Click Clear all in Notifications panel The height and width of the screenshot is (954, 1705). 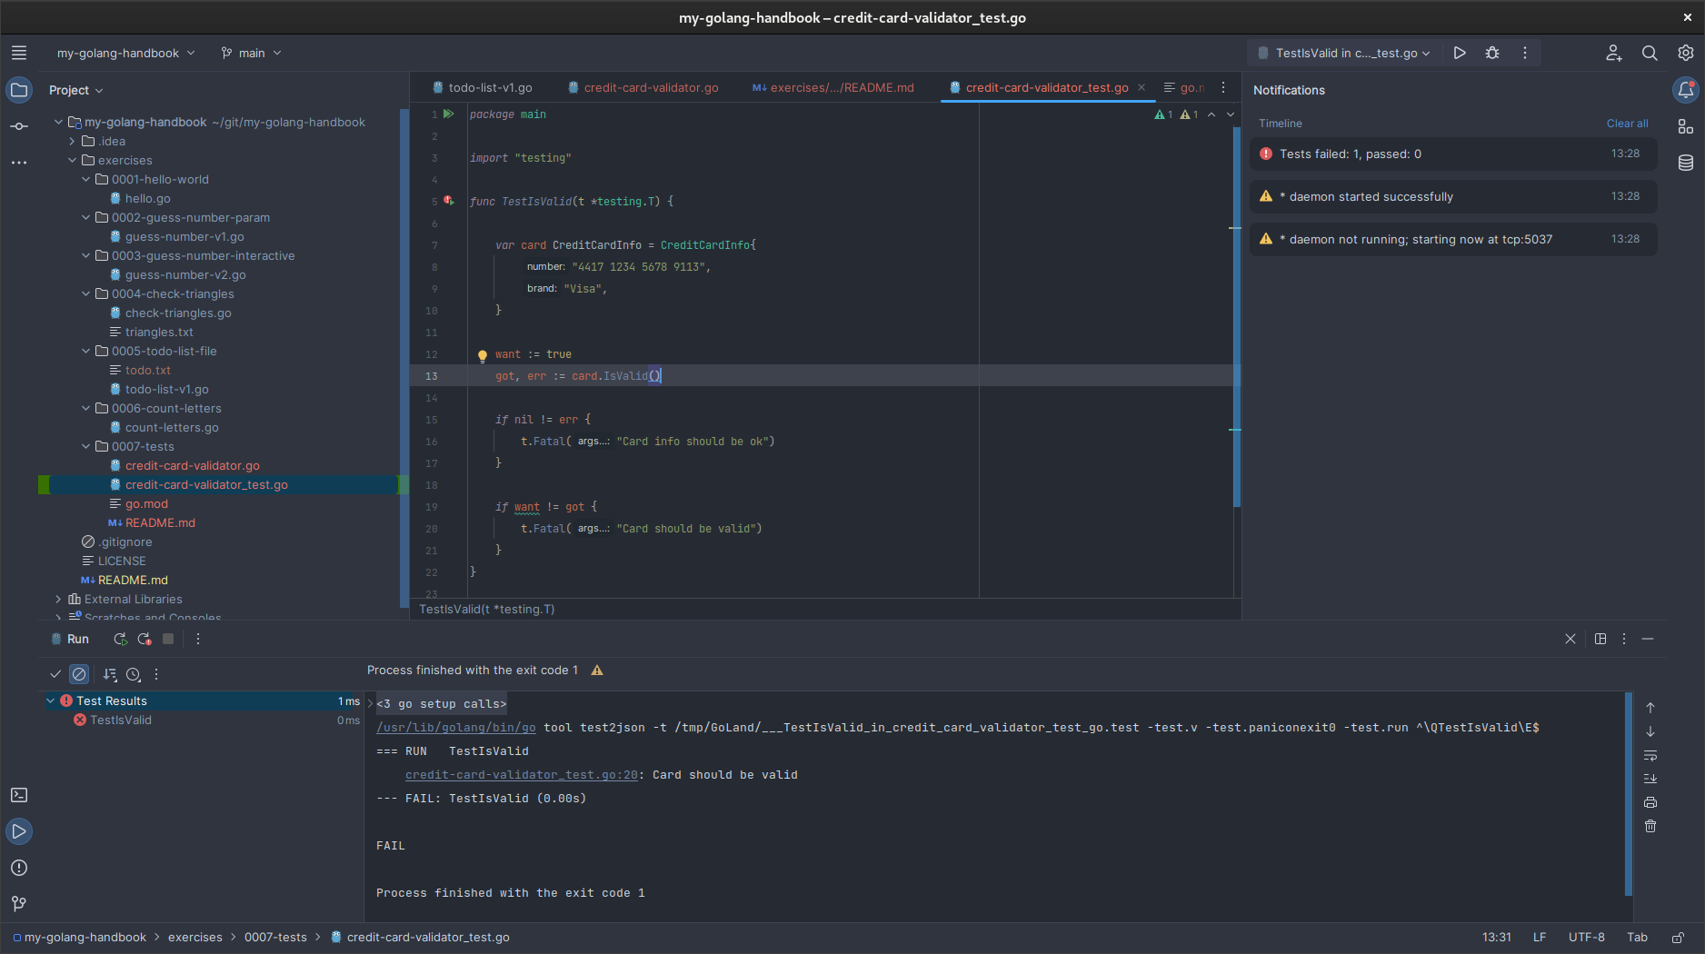(x=1627, y=123)
